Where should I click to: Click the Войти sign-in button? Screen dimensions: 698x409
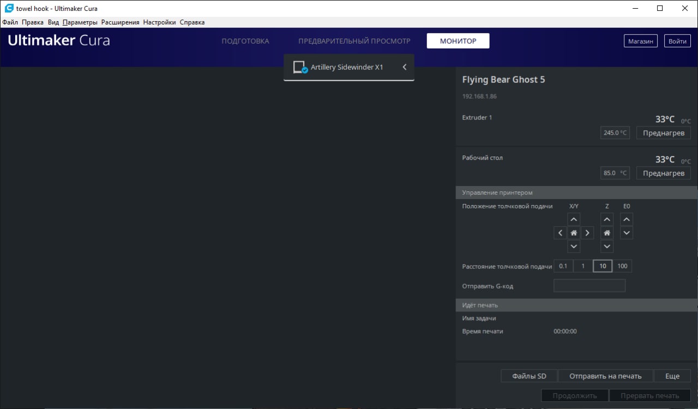point(677,41)
